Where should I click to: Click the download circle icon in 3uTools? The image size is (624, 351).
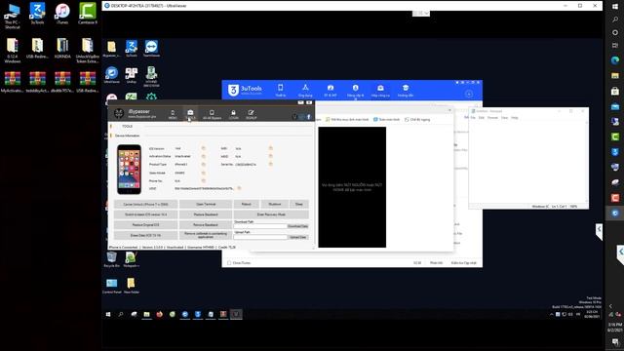pyautogui.click(x=469, y=94)
